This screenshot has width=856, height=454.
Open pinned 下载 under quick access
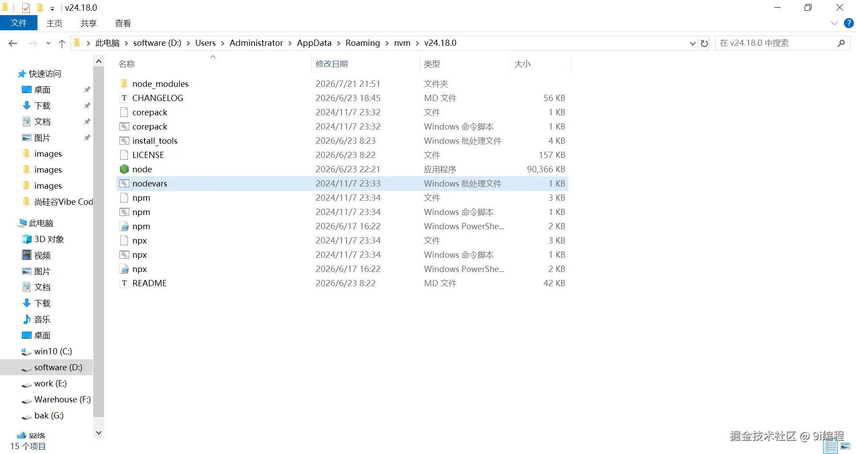click(37, 106)
